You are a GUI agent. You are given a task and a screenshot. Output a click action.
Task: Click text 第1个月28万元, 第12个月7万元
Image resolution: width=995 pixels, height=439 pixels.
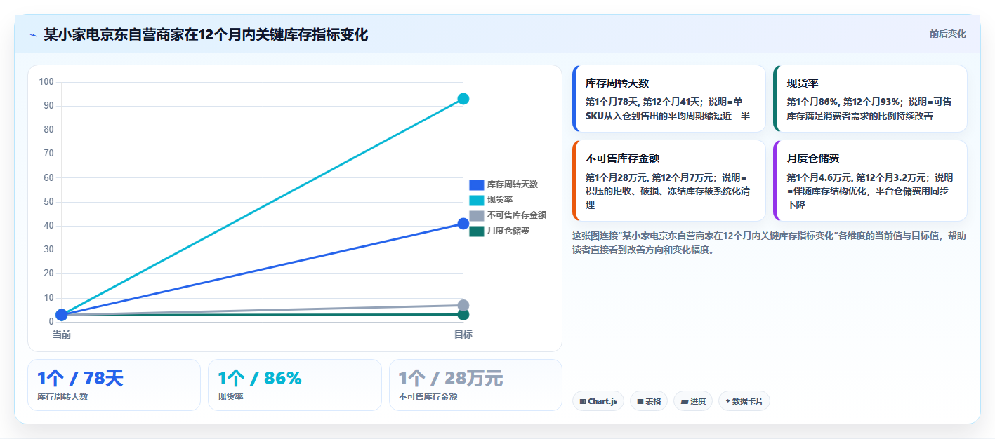tap(650, 177)
